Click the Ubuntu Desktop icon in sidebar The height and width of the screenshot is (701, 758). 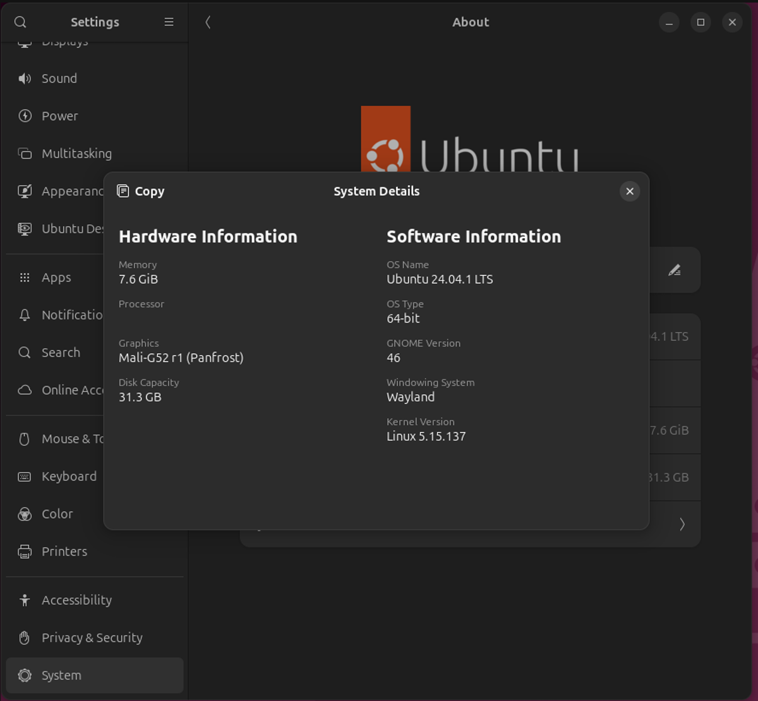click(25, 229)
